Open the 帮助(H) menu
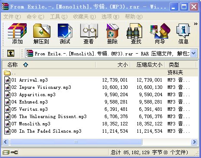Viewport: 201px width, 158px height. tap(134, 17)
